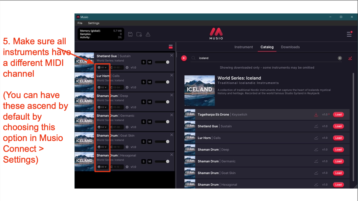Load Shaman Drum Goat Skin from catalog
This screenshot has width=358, height=201.
coord(338,173)
